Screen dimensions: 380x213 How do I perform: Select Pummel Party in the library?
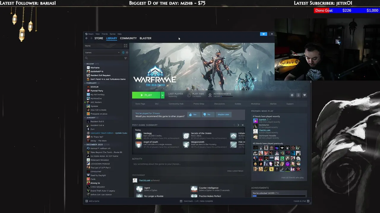point(97,91)
